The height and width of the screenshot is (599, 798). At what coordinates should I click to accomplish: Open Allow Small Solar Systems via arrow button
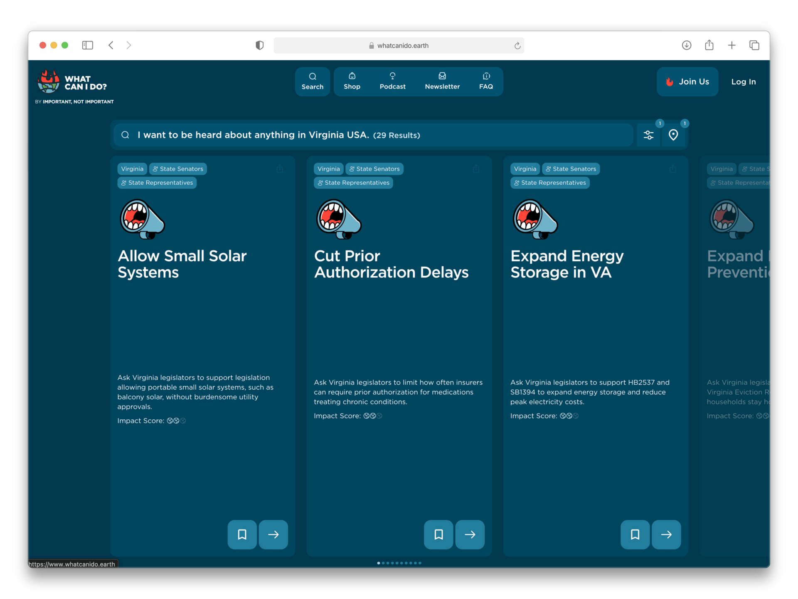point(273,535)
